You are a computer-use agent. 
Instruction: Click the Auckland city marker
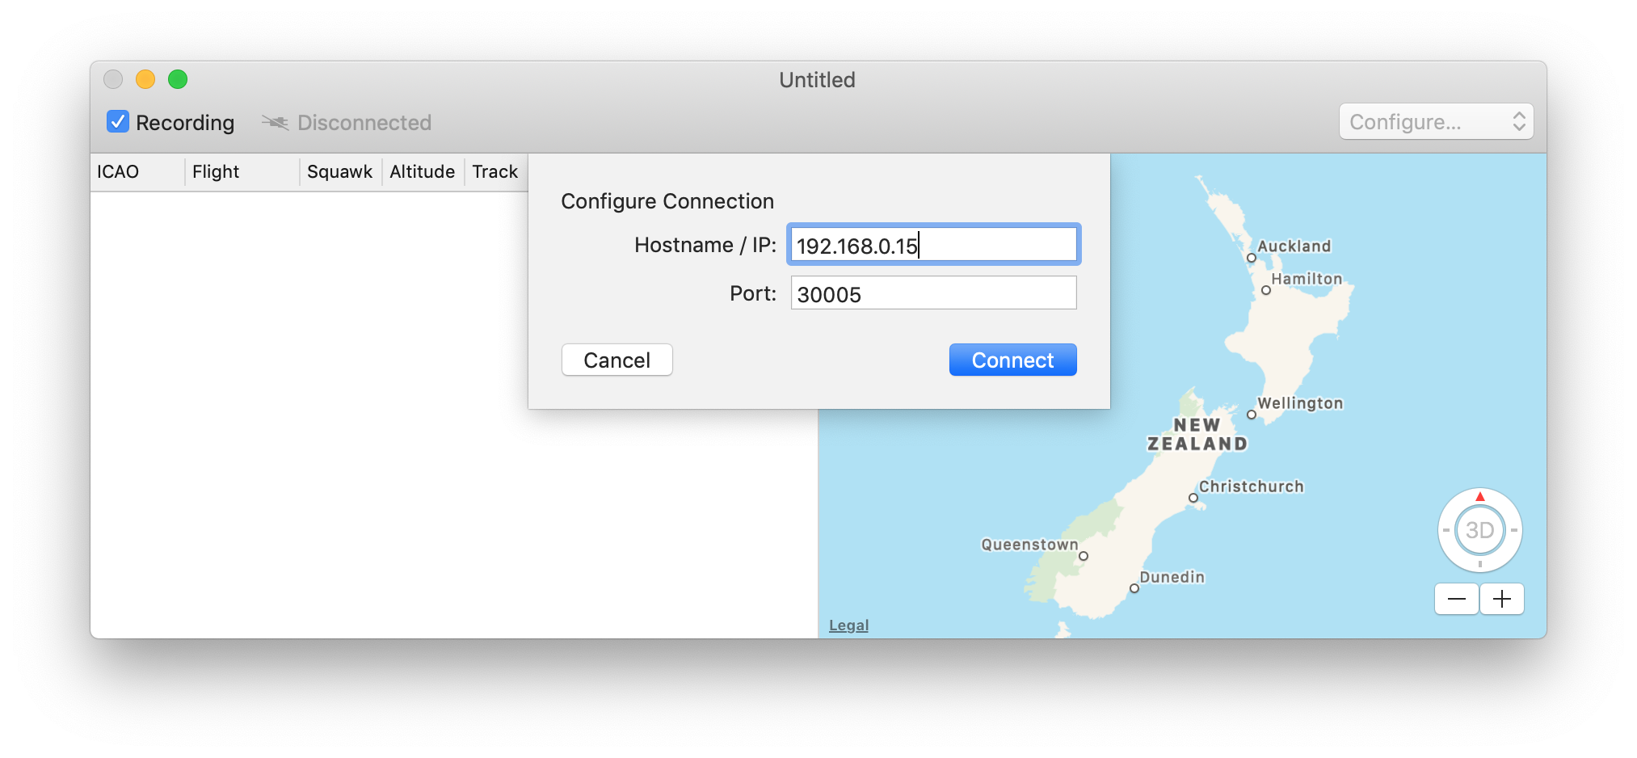pos(1251,258)
